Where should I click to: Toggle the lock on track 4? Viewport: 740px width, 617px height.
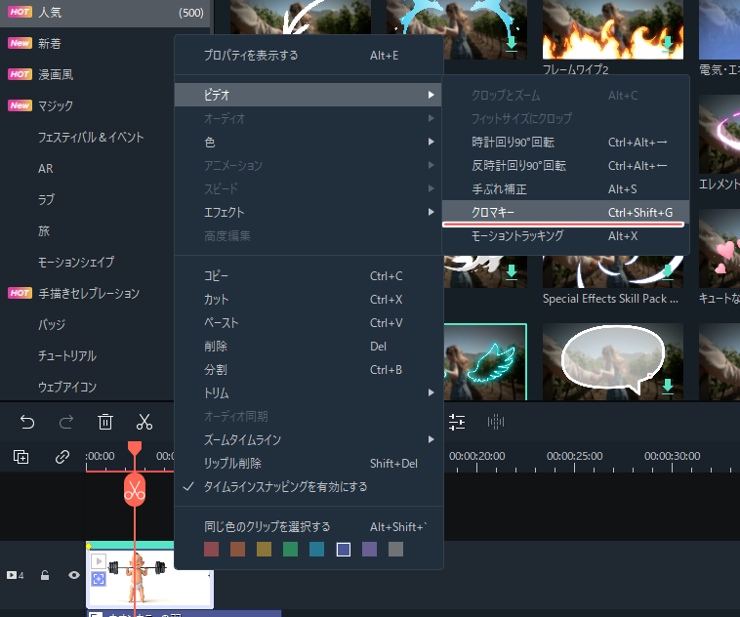pyautogui.click(x=45, y=576)
